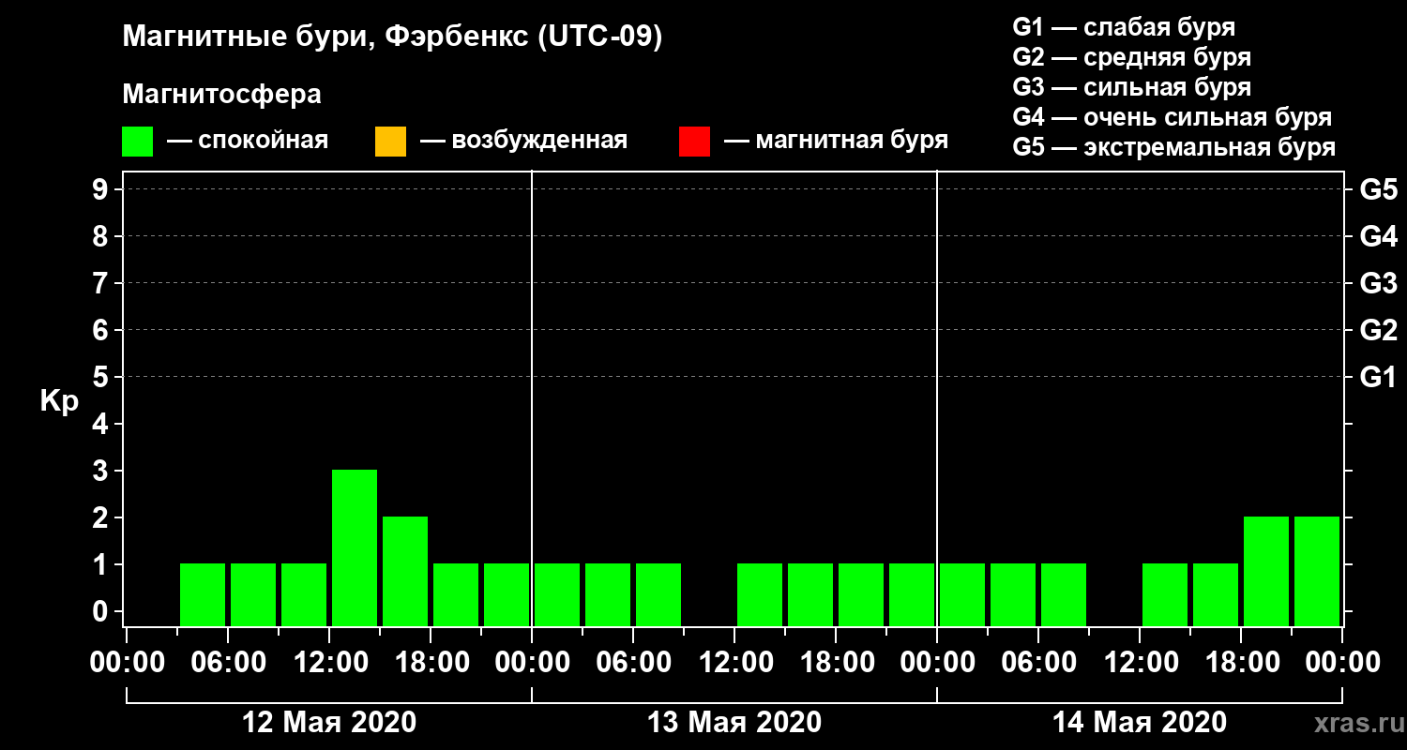The height and width of the screenshot is (750, 1407).
Task: Click the '14 Мая 2020' date label
Action: click(1140, 723)
